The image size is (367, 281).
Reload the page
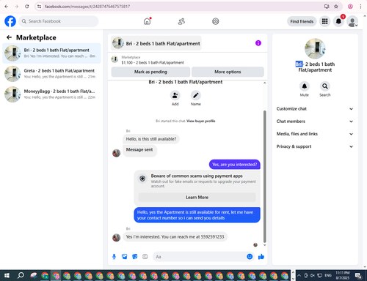pyautogui.click(x=27, y=7)
